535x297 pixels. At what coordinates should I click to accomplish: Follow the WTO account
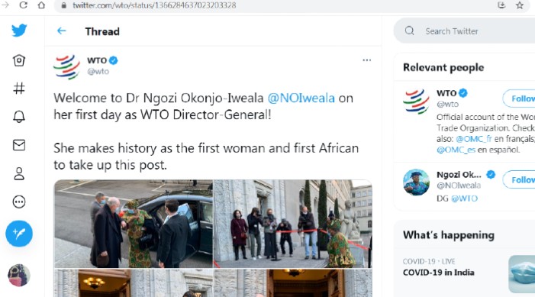[519, 98]
